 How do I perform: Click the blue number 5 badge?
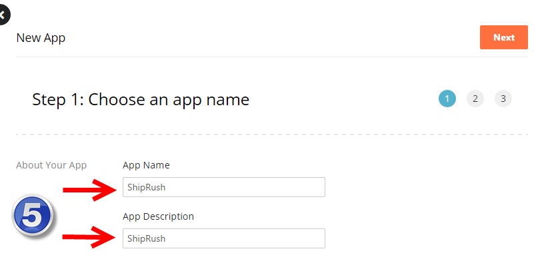[x=32, y=216]
